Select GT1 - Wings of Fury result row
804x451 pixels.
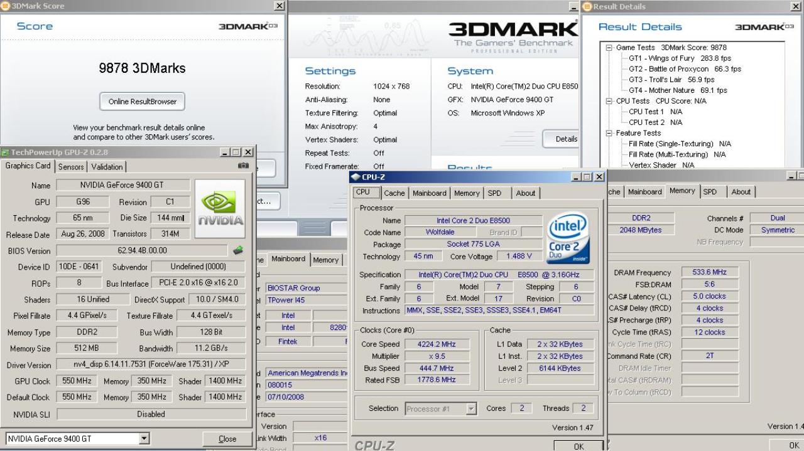pyautogui.click(x=680, y=58)
